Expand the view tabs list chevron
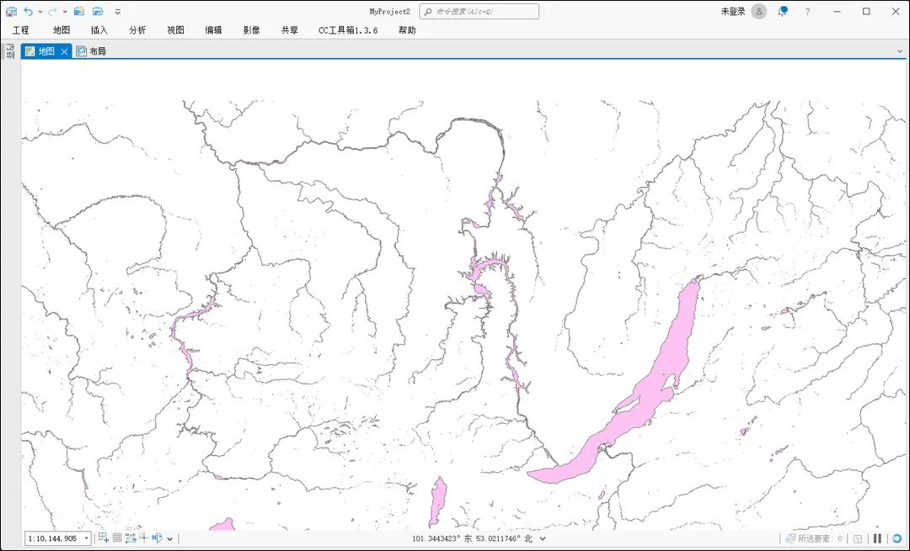This screenshot has width=910, height=551. [900, 51]
